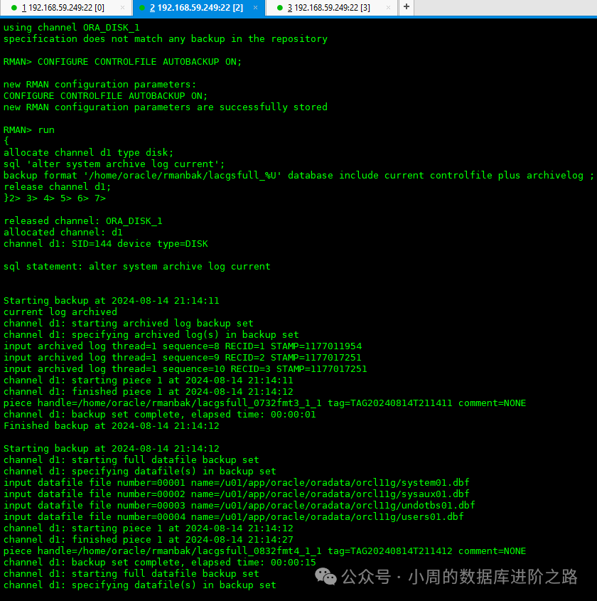Click green connection status dot on tab 3
Viewport: 597px width, 601px height.
point(279,8)
